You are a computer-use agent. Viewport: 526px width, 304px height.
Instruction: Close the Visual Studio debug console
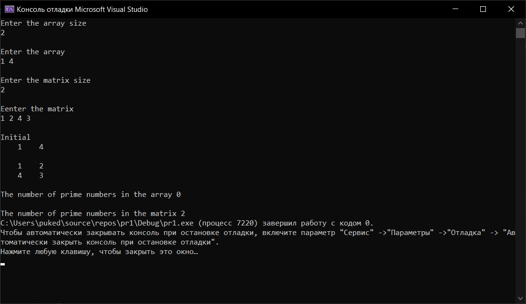tap(511, 9)
